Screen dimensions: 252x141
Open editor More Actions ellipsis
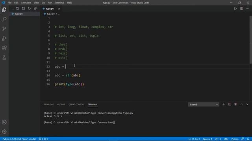point(247,9)
